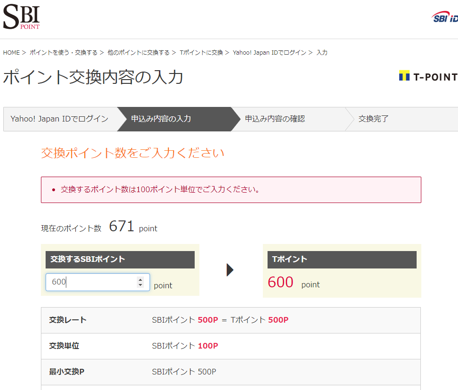Click the 交換レート row label

point(68,320)
